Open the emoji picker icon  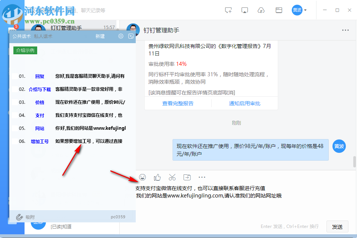click(x=142, y=177)
